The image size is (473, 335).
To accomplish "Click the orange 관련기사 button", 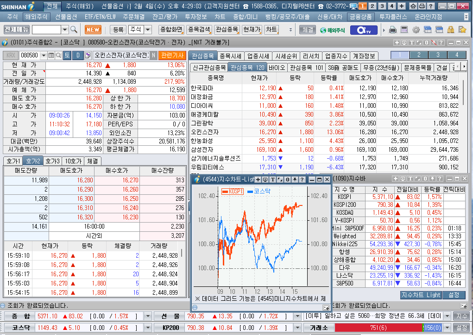I will [x=172, y=55].
